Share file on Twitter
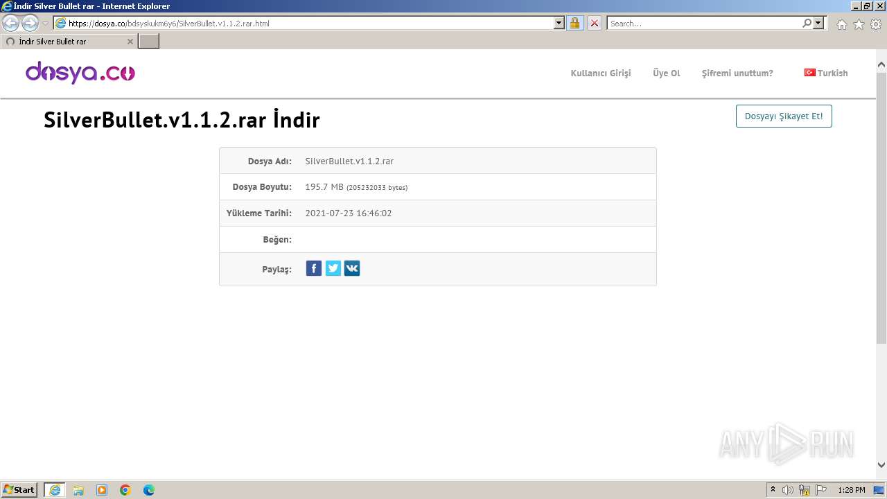The width and height of the screenshot is (887, 499). click(333, 268)
